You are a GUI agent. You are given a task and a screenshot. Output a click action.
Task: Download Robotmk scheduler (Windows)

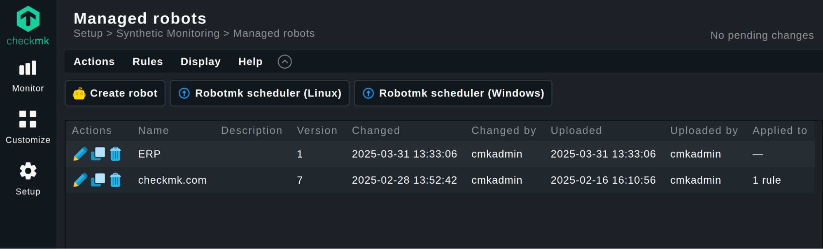coord(453,93)
